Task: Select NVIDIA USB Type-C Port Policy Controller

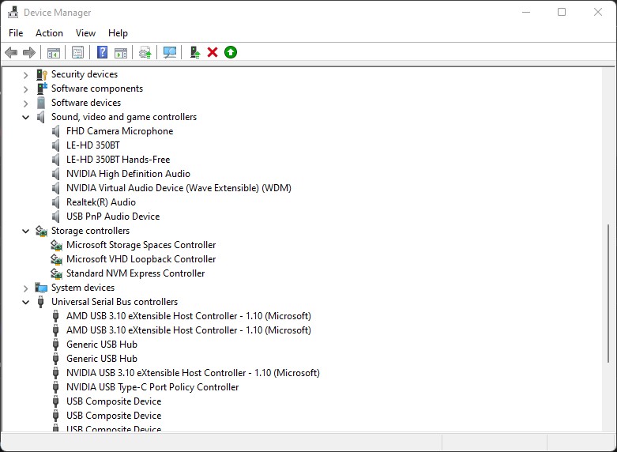Action: pos(152,387)
